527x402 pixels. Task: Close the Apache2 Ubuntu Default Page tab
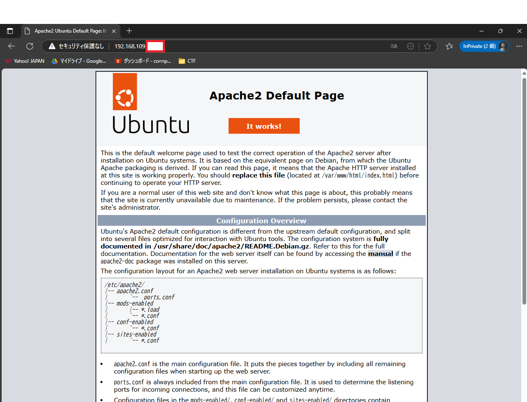pyautogui.click(x=114, y=31)
